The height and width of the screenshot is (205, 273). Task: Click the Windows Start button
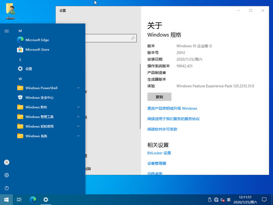[6, 200]
